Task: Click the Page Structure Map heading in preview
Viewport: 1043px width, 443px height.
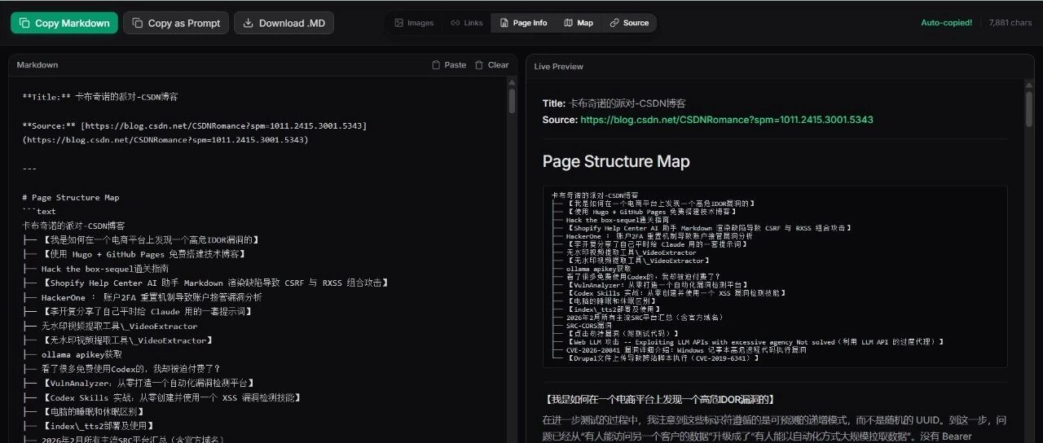Action: (x=616, y=161)
